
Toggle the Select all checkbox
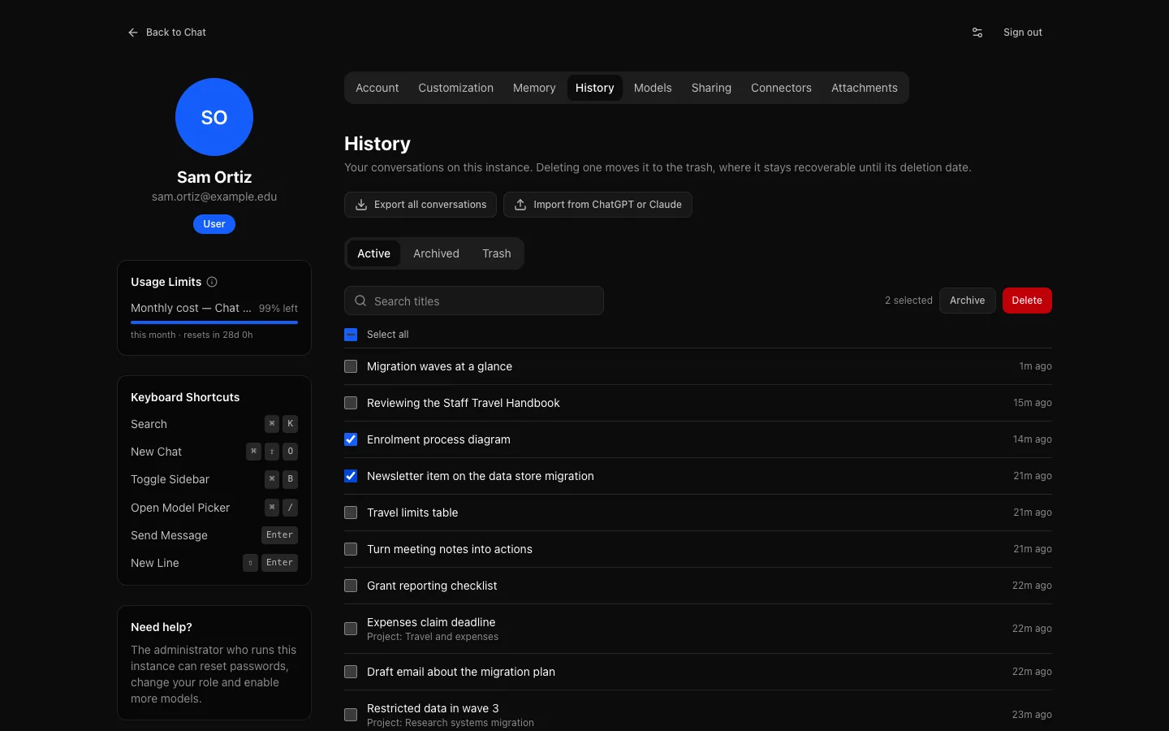click(x=351, y=335)
